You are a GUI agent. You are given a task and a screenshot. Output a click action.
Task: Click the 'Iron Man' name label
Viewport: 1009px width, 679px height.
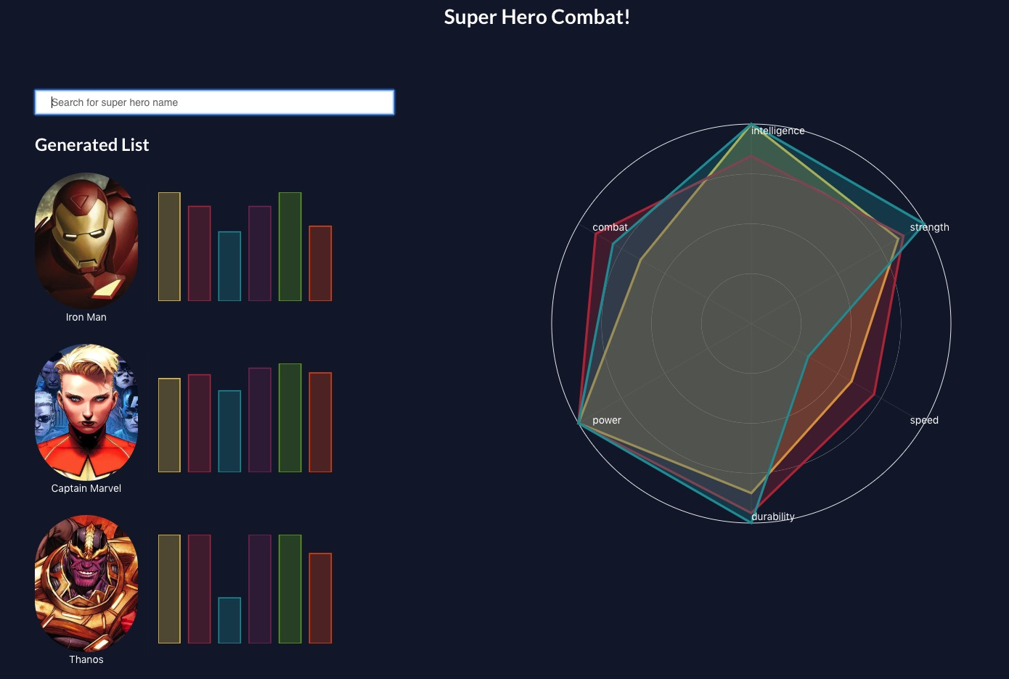click(x=86, y=317)
